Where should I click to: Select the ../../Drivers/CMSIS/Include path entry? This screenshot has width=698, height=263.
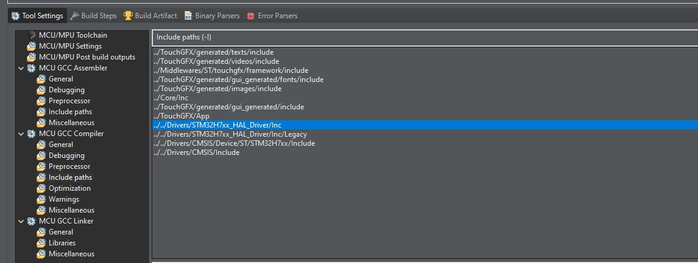pos(196,152)
